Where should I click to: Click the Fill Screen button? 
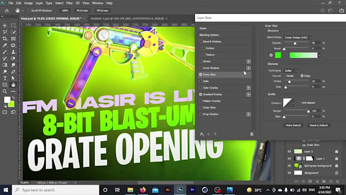[x=102, y=11]
